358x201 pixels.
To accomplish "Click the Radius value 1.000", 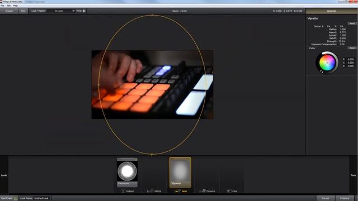I will point(343,30).
